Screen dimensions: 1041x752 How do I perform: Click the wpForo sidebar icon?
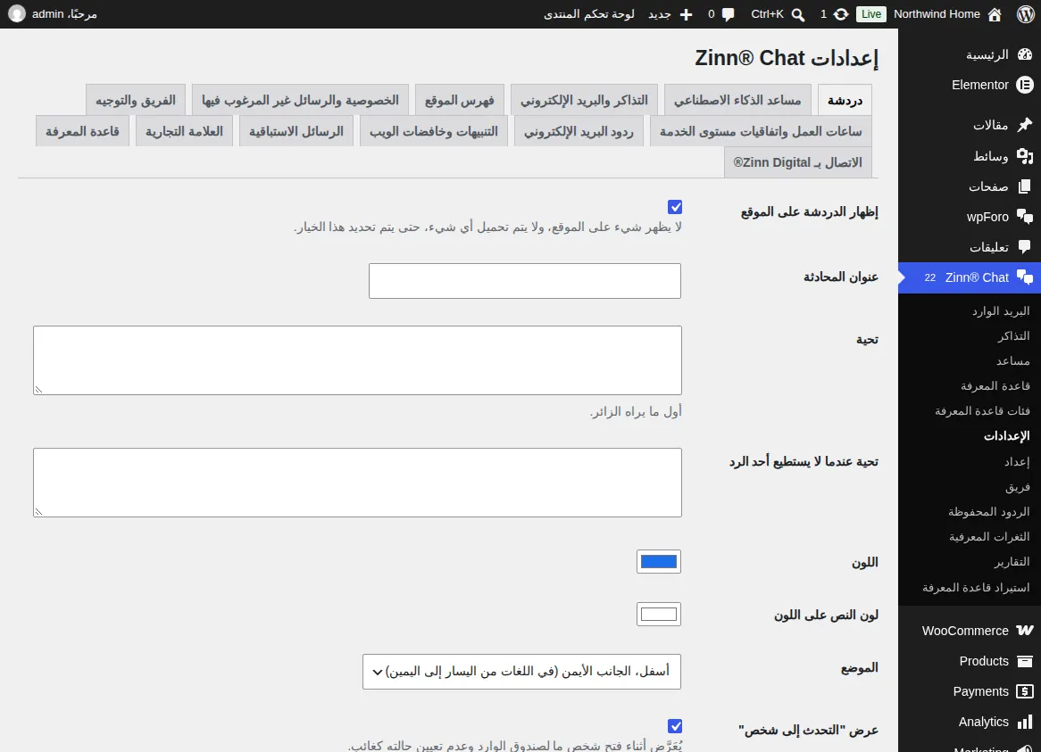coord(1025,217)
